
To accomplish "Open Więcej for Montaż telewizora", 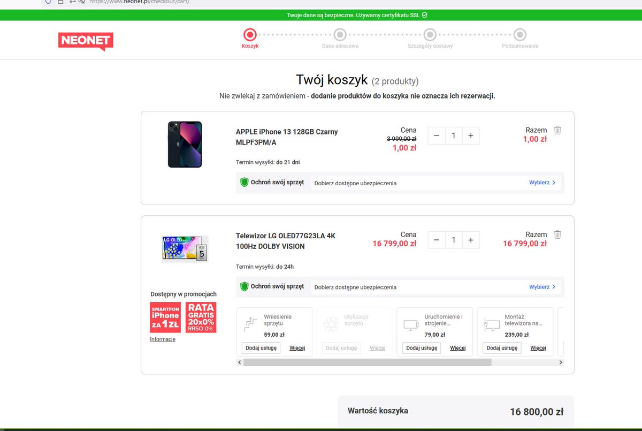I will pos(538,348).
